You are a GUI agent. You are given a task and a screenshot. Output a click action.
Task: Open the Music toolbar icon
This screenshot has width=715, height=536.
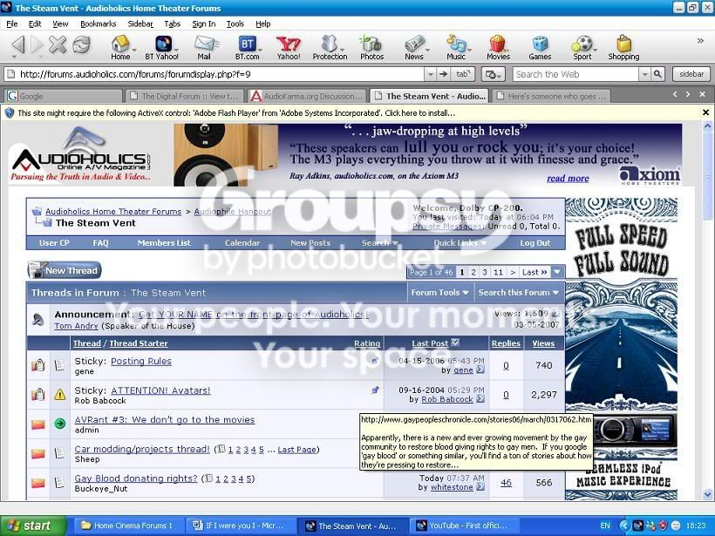pos(456,48)
